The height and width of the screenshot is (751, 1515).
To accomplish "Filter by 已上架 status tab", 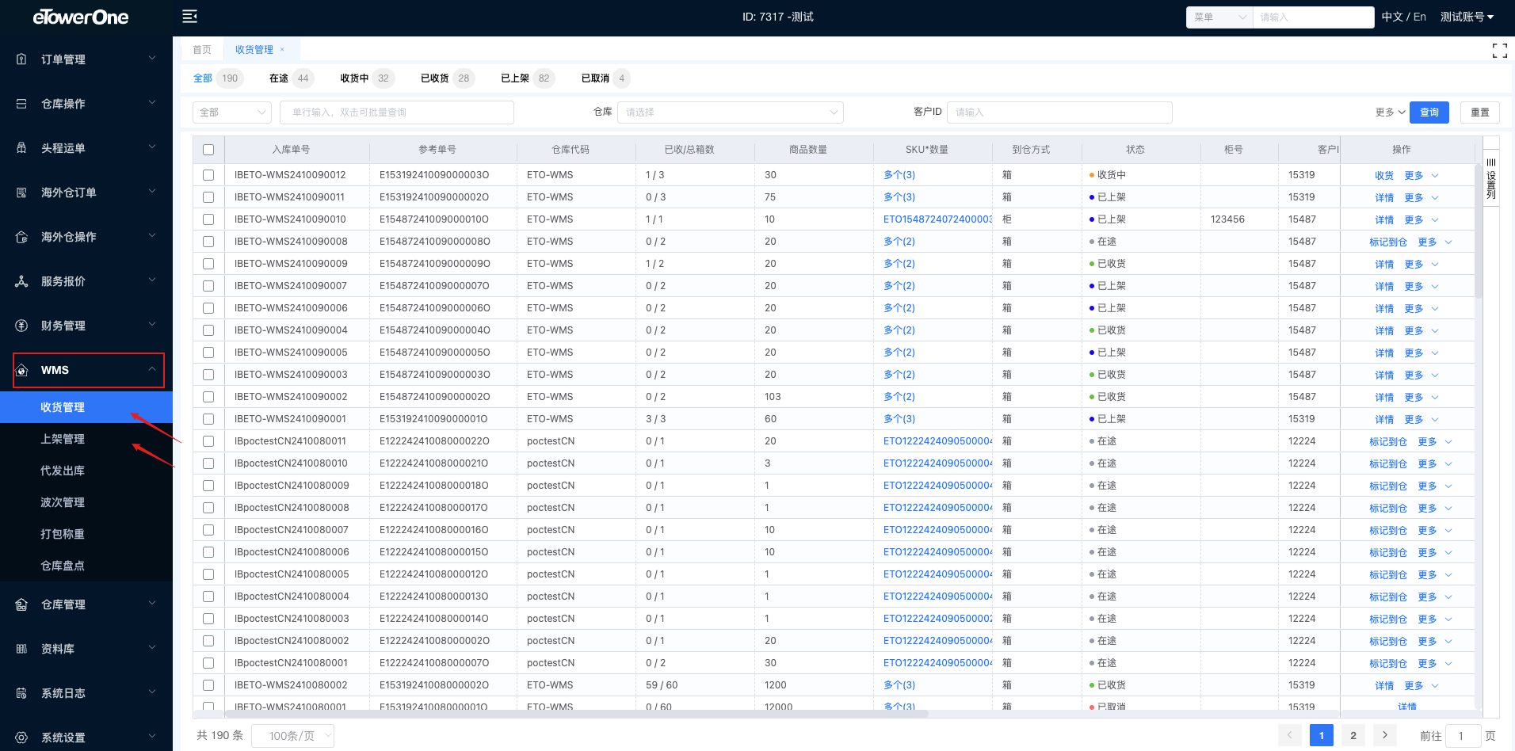I will [528, 78].
